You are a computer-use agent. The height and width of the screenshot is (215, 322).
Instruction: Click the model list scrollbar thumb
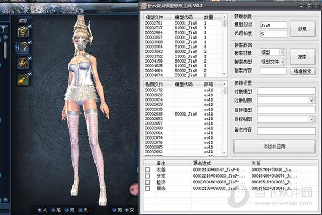pos(224,24)
